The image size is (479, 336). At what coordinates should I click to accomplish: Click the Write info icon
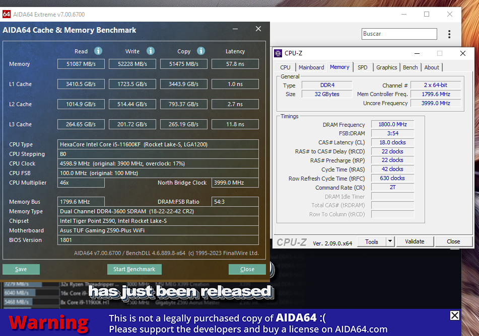point(151,51)
